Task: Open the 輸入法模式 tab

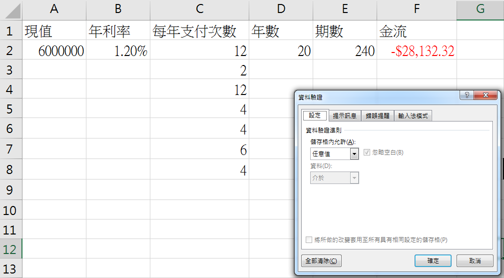Action: click(413, 116)
